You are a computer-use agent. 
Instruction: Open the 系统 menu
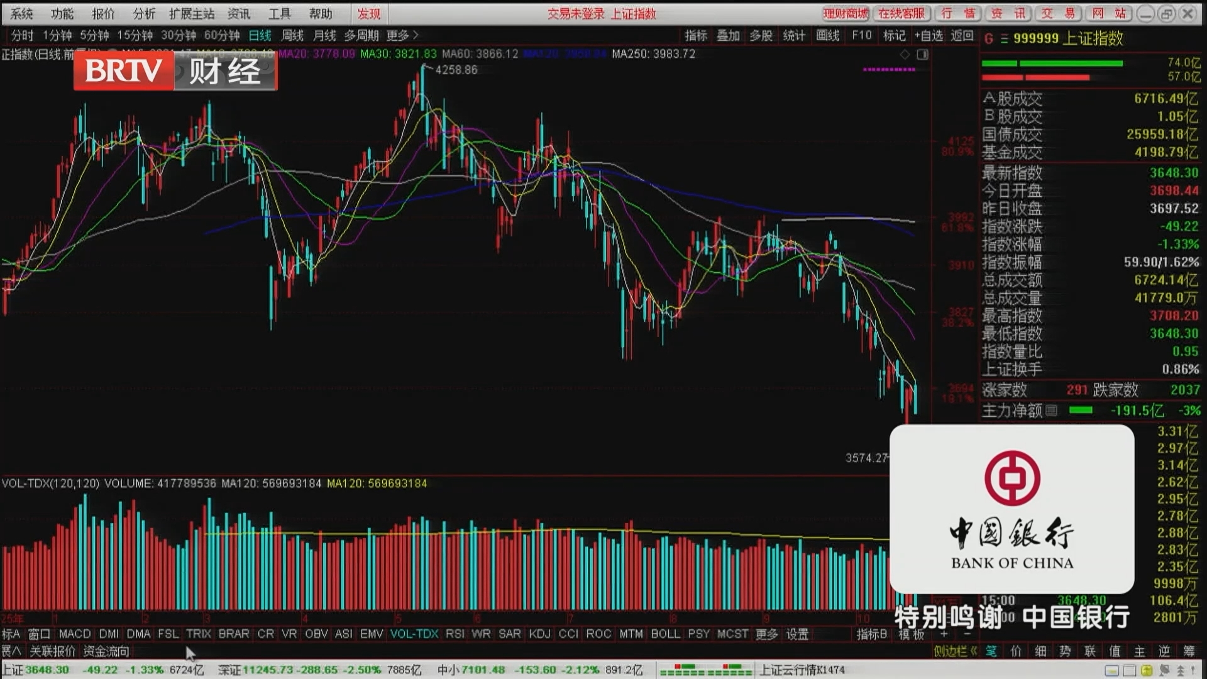point(22,14)
